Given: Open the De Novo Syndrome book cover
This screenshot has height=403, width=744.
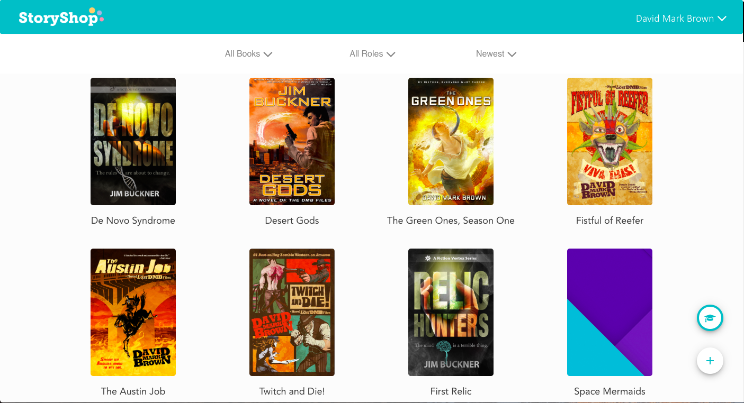Looking at the screenshot, I should pos(133,141).
